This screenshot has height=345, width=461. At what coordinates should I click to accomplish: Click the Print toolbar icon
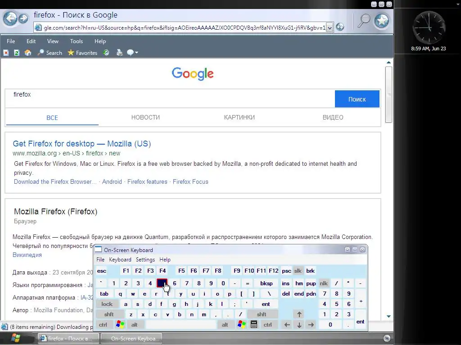coord(119,53)
